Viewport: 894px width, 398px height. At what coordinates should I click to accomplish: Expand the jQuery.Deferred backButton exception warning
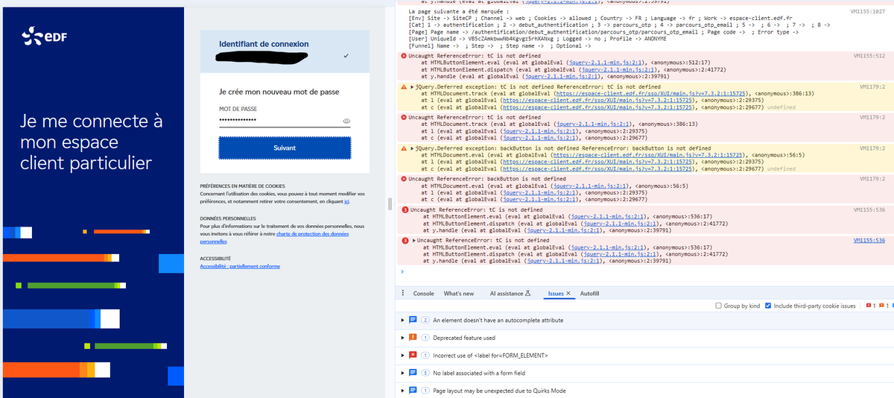[413, 148]
